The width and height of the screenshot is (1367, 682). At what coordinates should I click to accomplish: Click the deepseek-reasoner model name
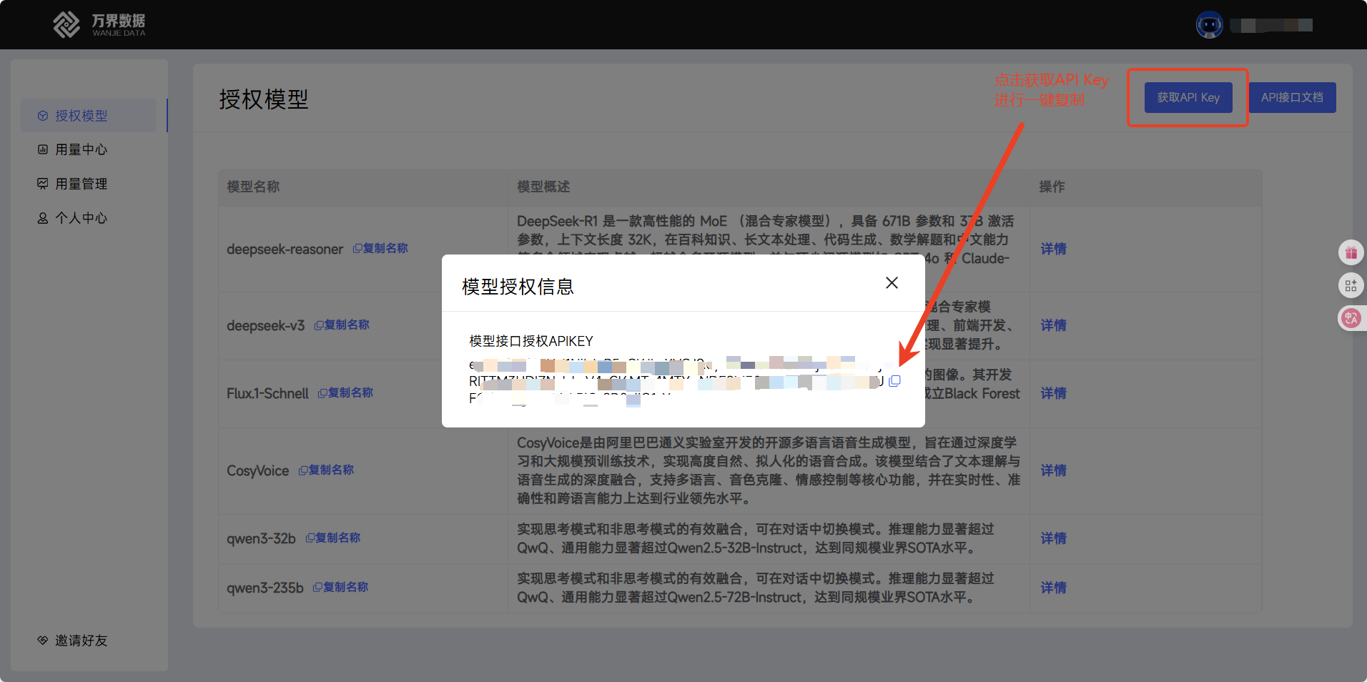coord(285,249)
